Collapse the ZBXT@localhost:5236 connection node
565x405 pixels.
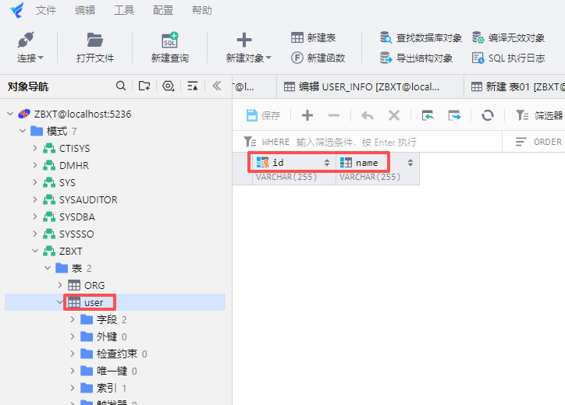[x=10, y=114]
